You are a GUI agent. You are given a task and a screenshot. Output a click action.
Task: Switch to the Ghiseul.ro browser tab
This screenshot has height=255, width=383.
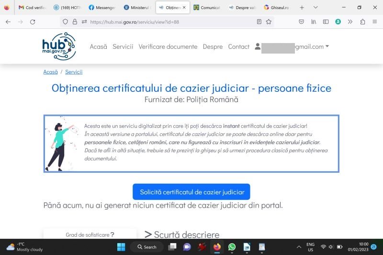point(276,8)
